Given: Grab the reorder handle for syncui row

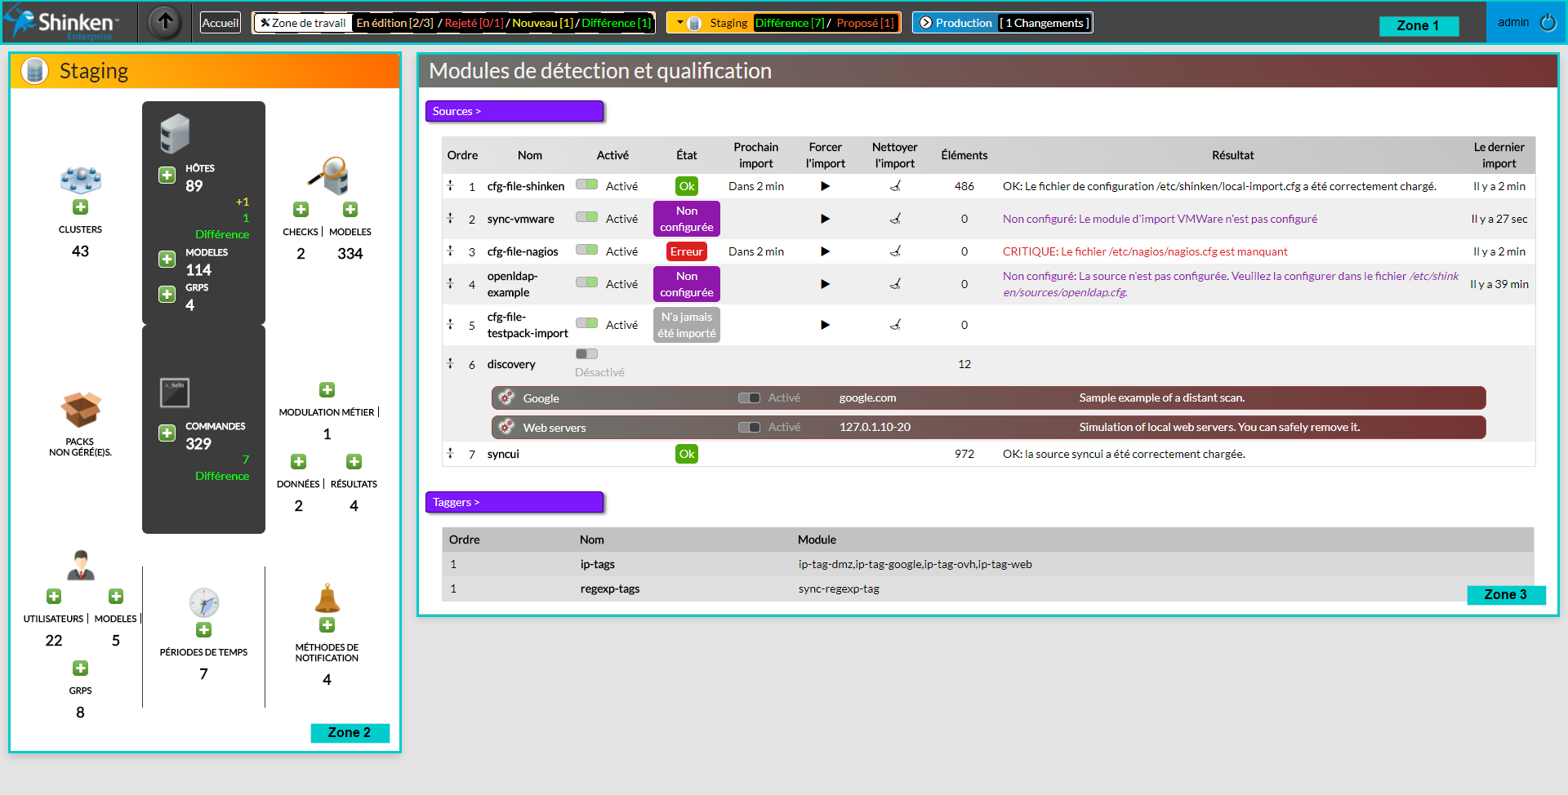Looking at the screenshot, I should (450, 453).
